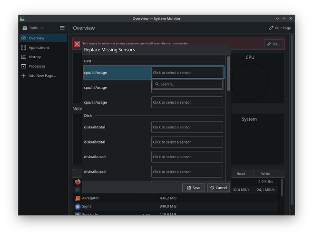Viewport: 313px width, 237px height.
Task: Open second disk/all/total sensor selector
Action: click(x=187, y=142)
